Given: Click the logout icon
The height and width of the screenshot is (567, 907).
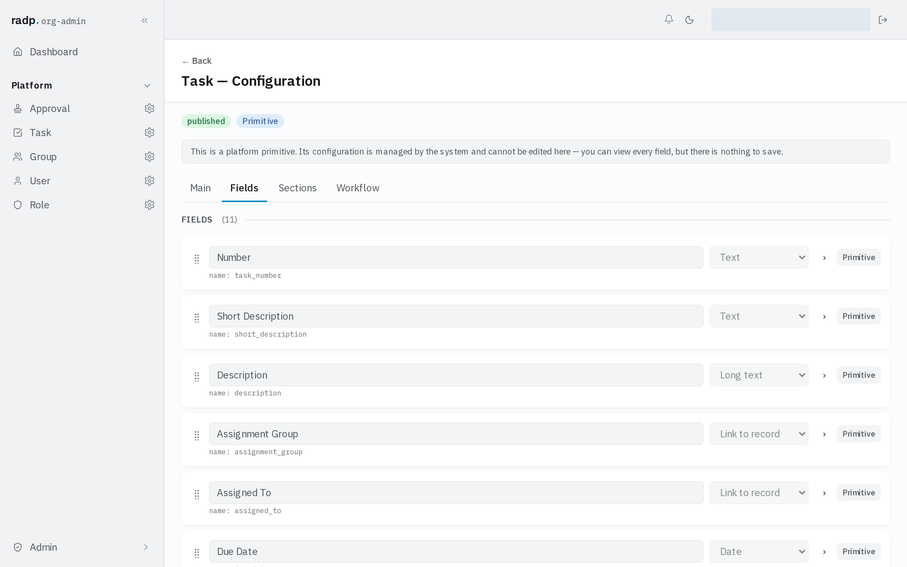Looking at the screenshot, I should [883, 20].
